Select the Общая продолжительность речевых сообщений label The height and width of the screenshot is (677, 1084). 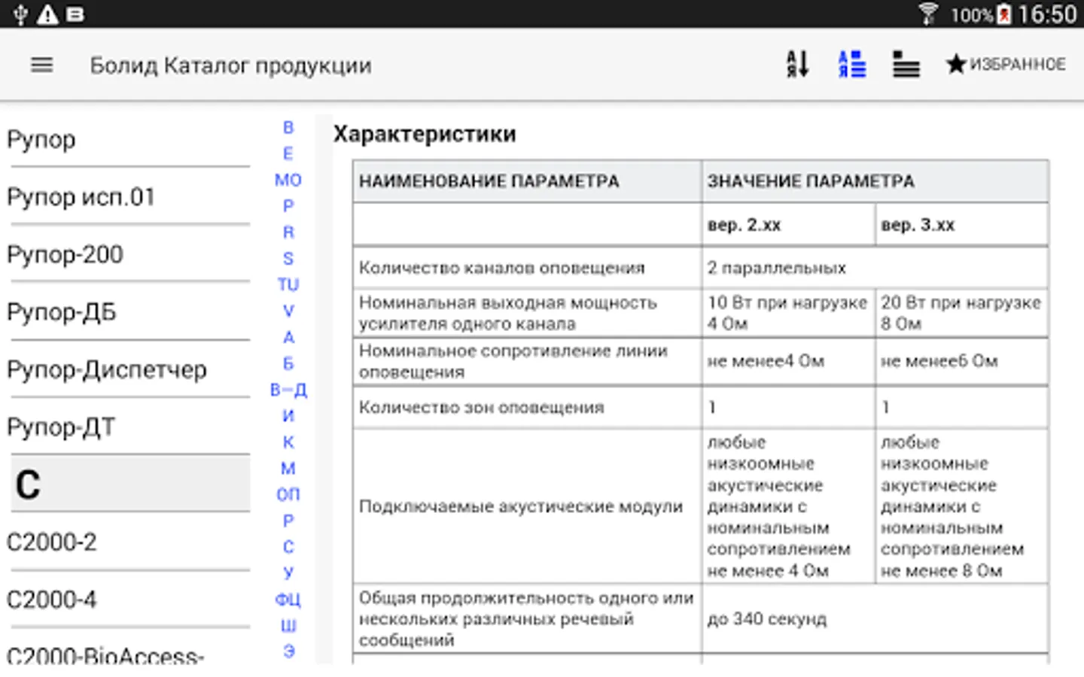click(527, 619)
